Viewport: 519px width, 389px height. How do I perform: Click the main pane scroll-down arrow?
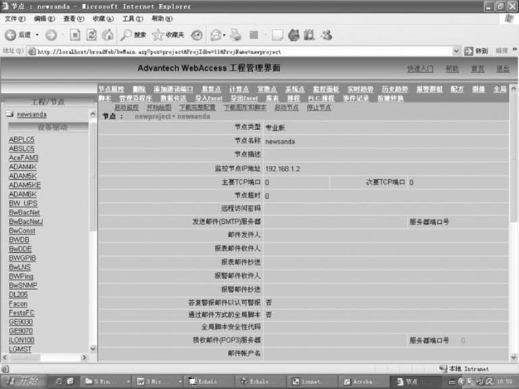[x=514, y=357]
